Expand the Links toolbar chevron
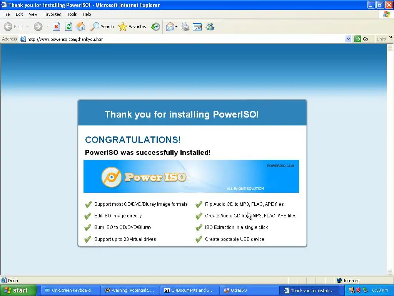This screenshot has width=394, height=296. click(x=391, y=37)
